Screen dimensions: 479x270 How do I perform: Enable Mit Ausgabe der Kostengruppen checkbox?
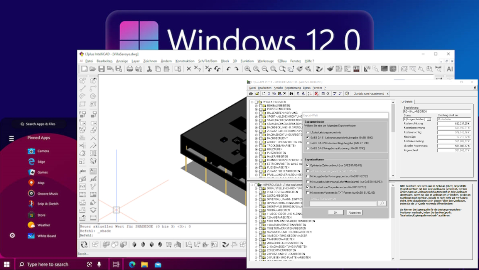[308, 176]
